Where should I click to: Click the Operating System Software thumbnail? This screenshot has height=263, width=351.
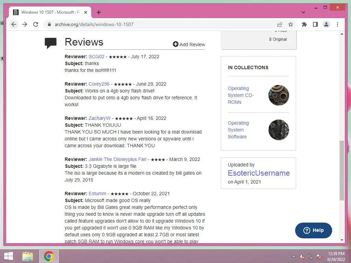pos(278,130)
